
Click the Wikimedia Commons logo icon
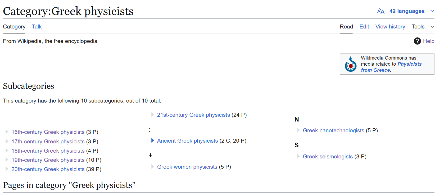[351, 64]
